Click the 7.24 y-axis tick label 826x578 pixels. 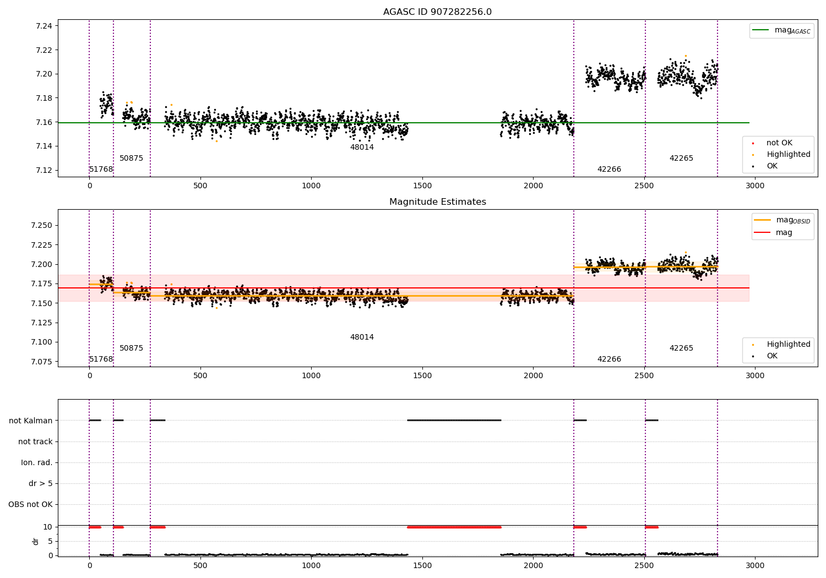pos(44,26)
